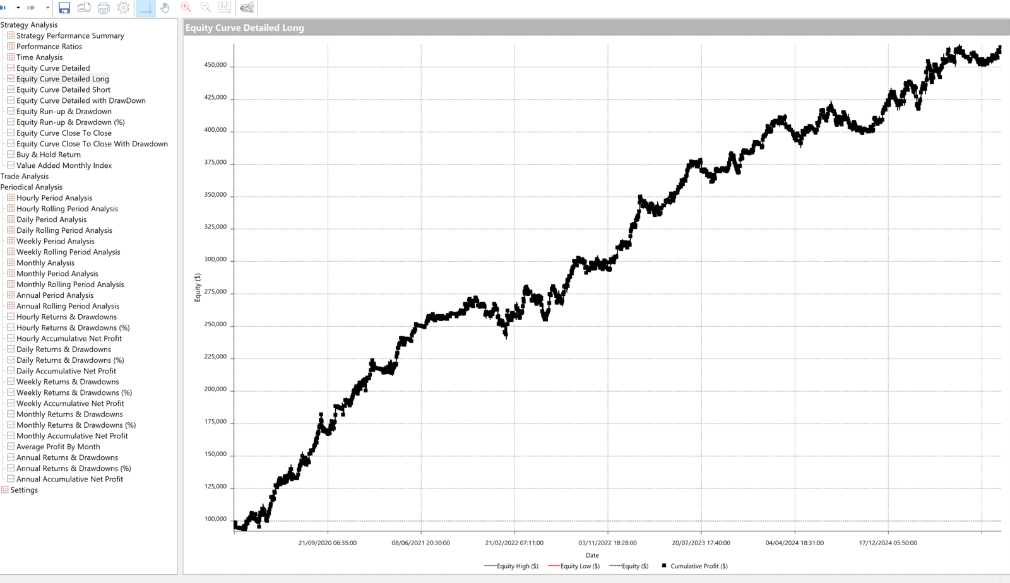
Task: Select Equity Curve Detailed with DrawDown
Action: 81,100
